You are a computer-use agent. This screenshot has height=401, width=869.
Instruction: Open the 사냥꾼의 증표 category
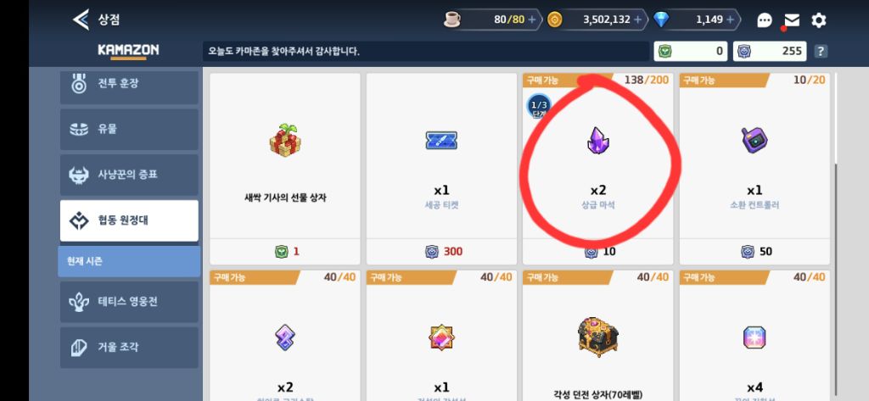pyautogui.click(x=129, y=175)
